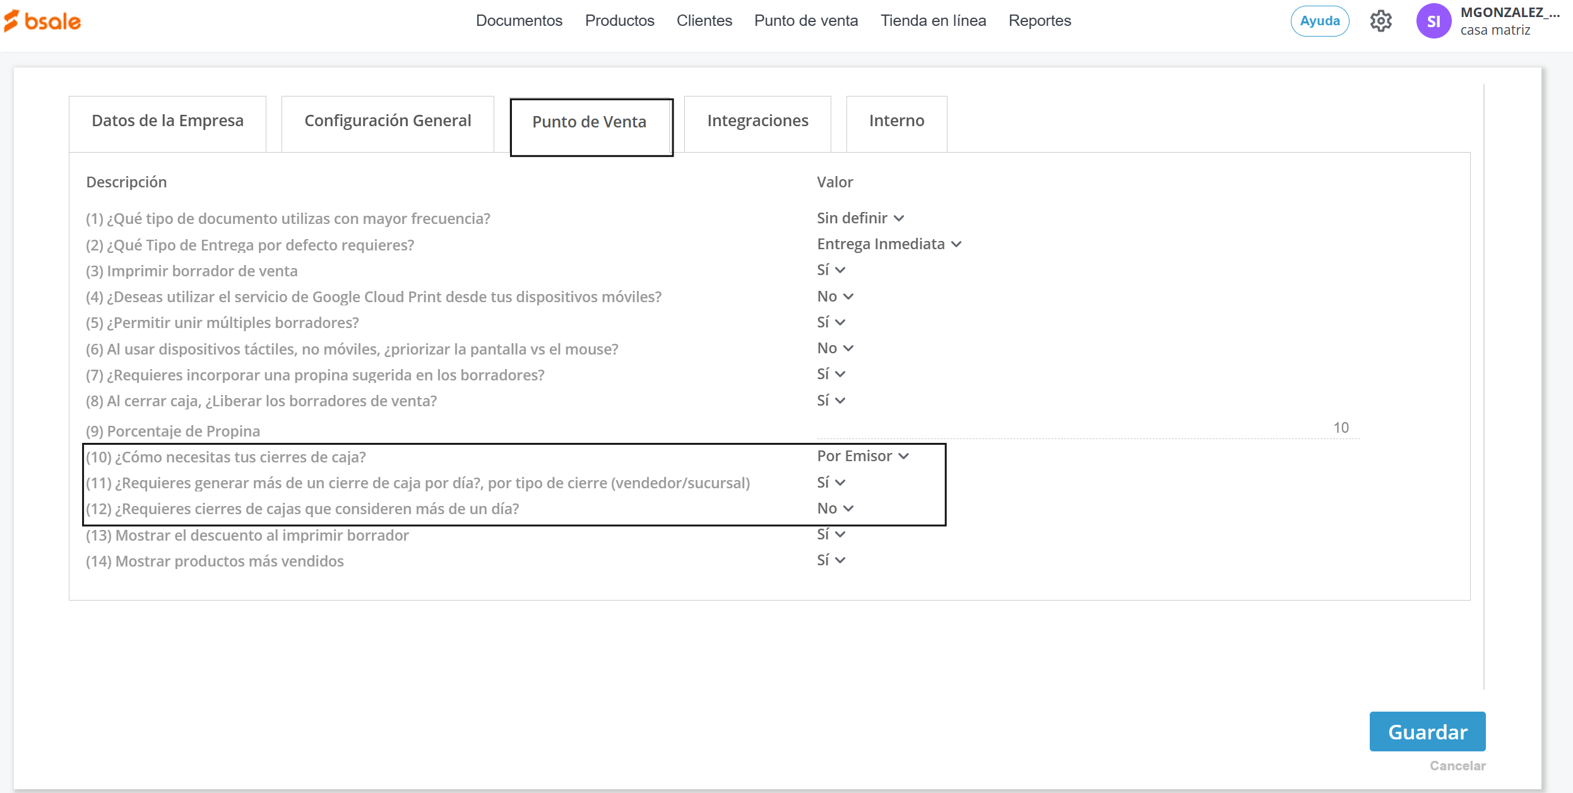Switch to Datos de la Empresa tab

[x=167, y=121]
